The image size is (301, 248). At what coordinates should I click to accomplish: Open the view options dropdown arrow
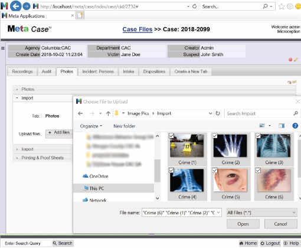270,126
